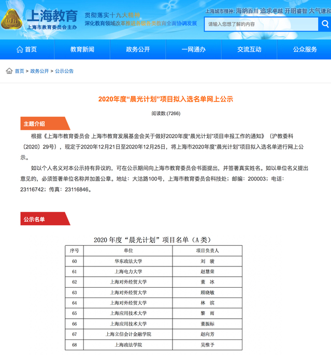Click the 华东政法大学 cell in the table
Image resolution: width=331 pixels, height=355 pixels.
click(x=128, y=261)
